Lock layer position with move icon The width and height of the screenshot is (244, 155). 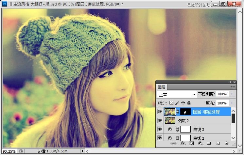point(183,103)
